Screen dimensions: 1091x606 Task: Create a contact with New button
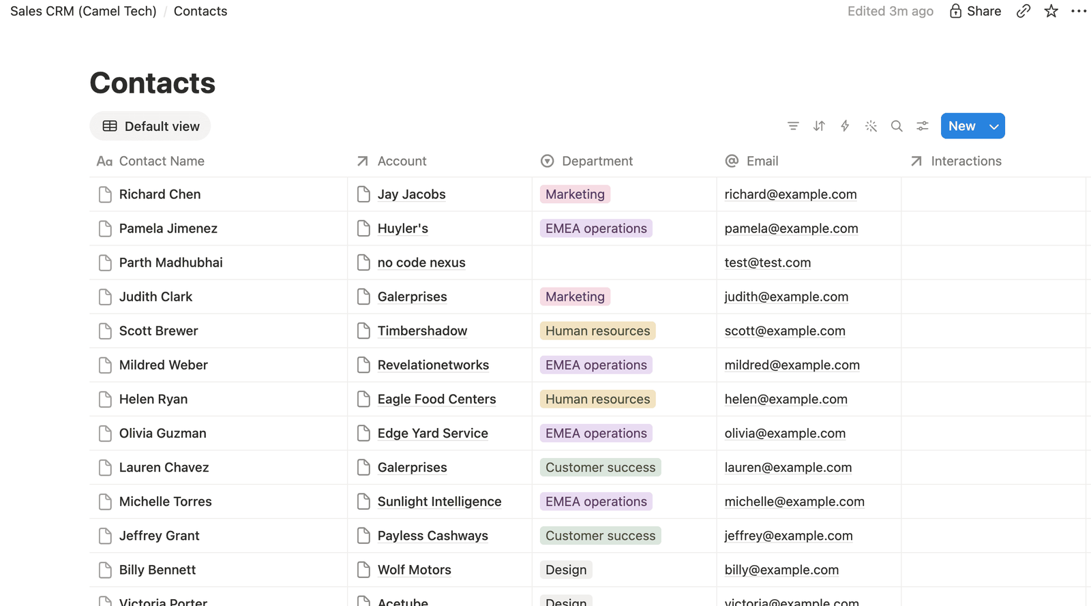tap(962, 126)
